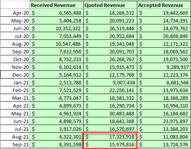Select accepted revenue value 13,973,634
This screenshot has width=191, height=149.
(x=164, y=90)
